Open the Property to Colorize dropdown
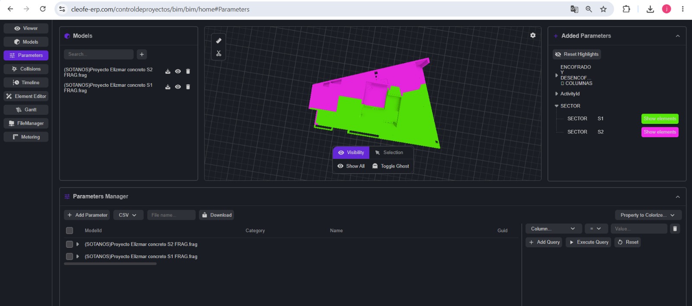Image resolution: width=692 pixels, height=306 pixels. pos(648,215)
